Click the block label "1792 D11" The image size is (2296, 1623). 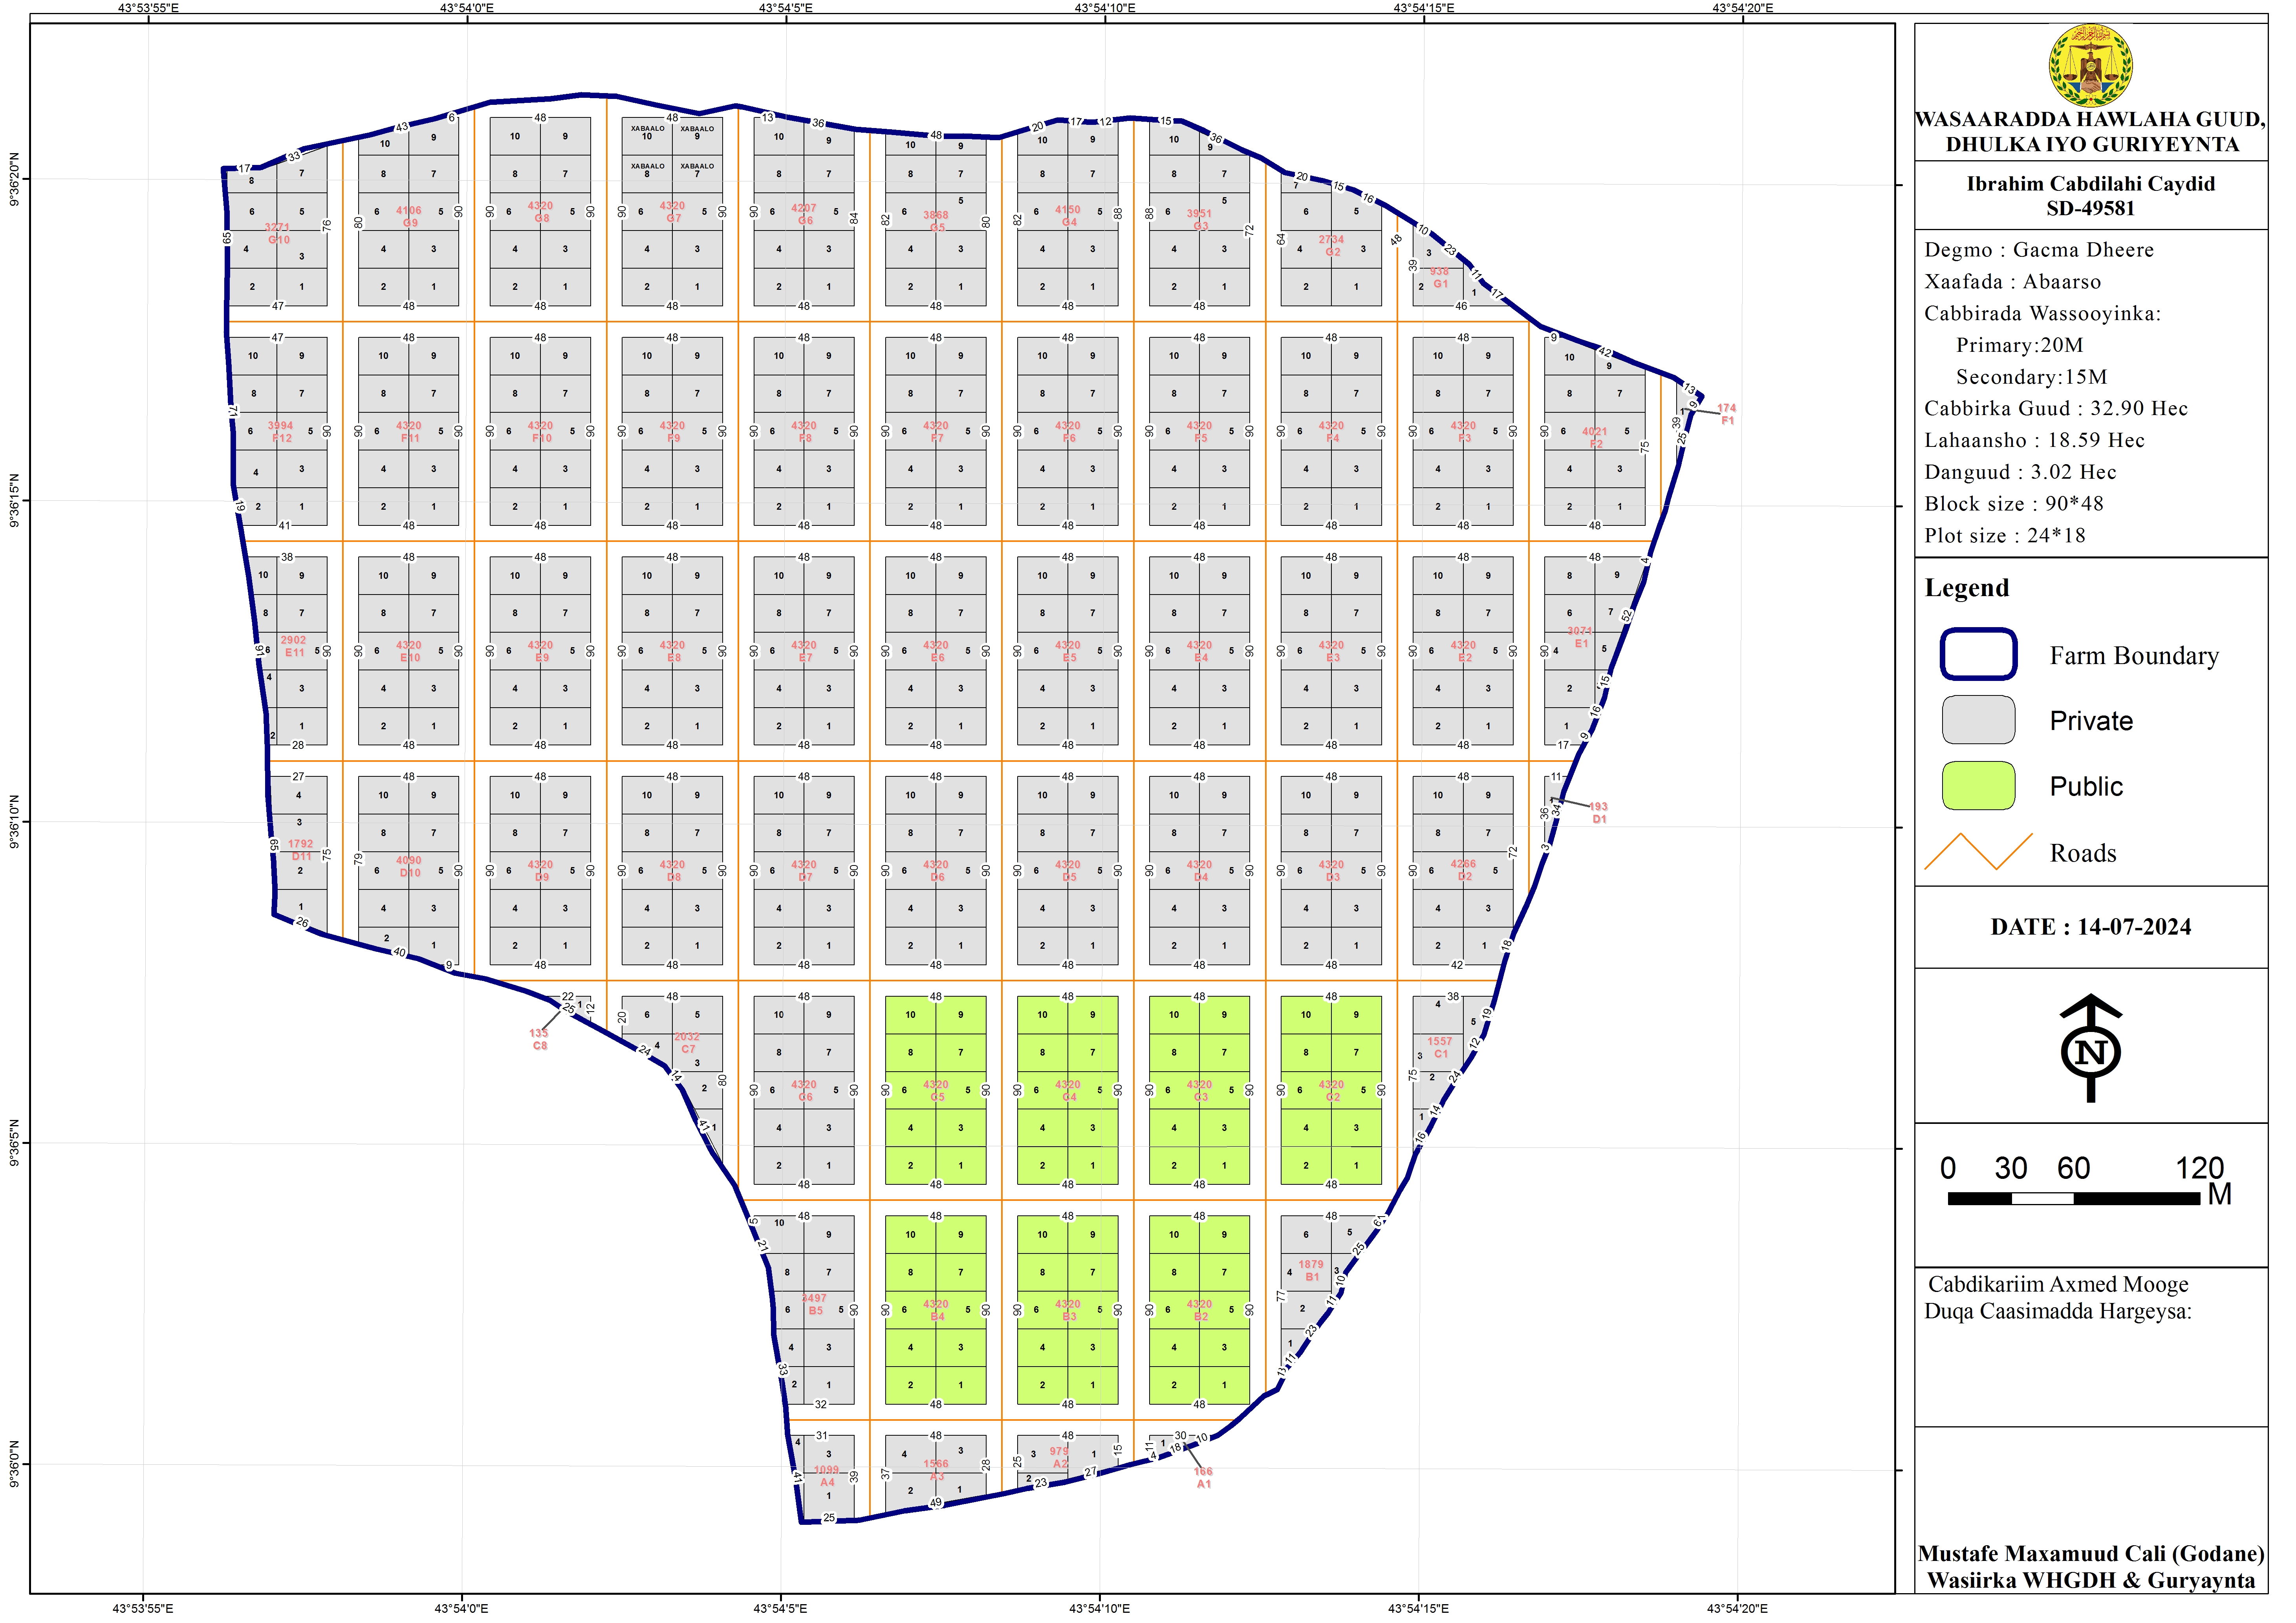300,850
